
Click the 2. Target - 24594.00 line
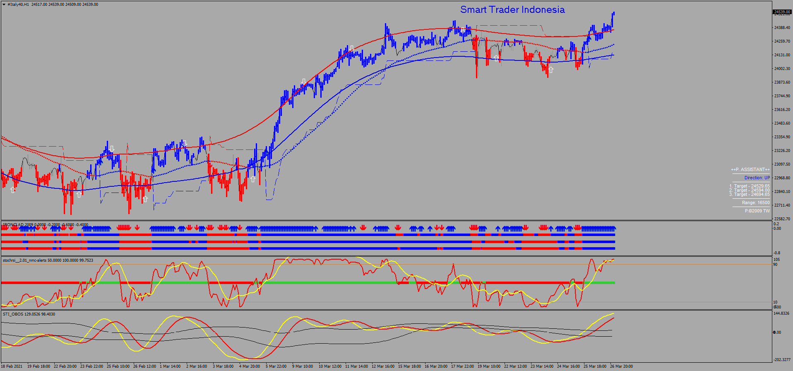[x=750, y=190]
